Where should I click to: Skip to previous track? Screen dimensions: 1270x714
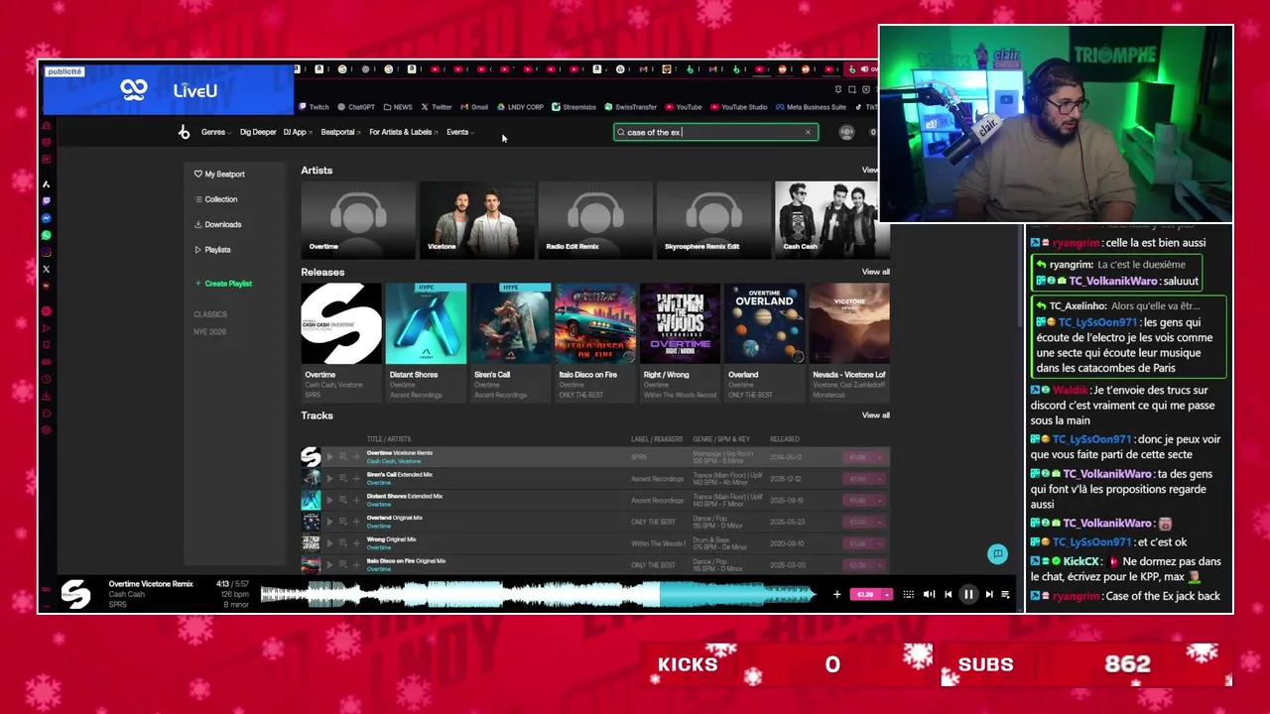click(949, 594)
